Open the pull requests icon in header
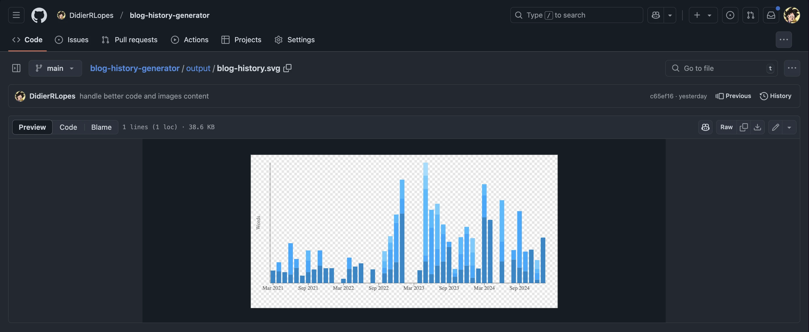Image resolution: width=809 pixels, height=332 pixels. (751, 15)
